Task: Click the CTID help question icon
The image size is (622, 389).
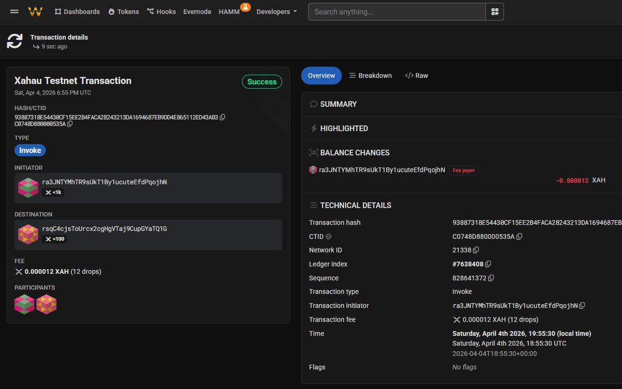Action: point(329,237)
